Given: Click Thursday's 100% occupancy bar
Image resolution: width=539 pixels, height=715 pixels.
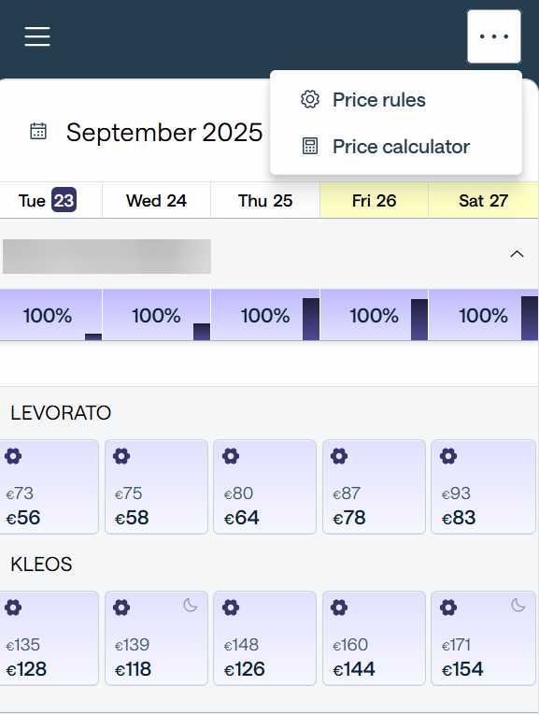Looking at the screenshot, I should (x=265, y=315).
